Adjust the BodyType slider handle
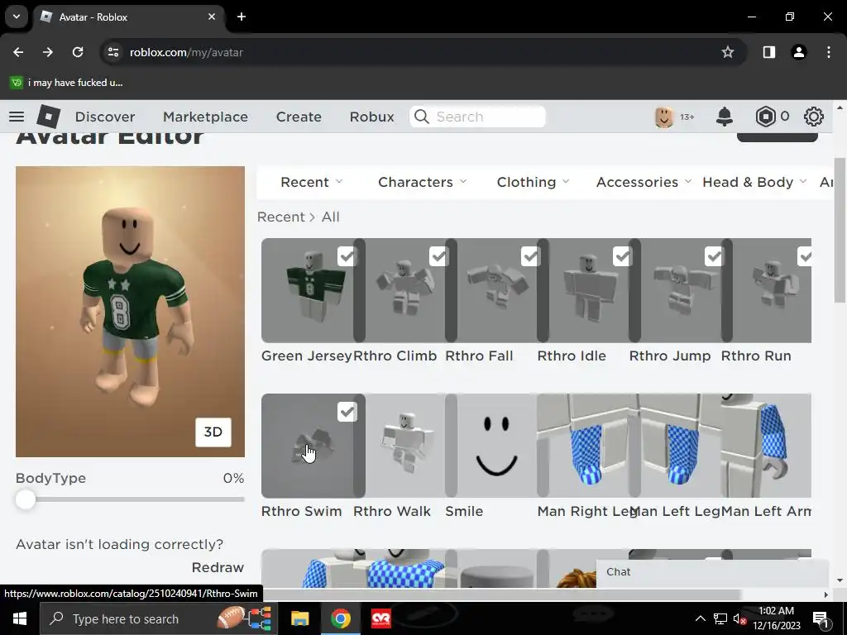The height and width of the screenshot is (635, 847). pyautogui.click(x=26, y=499)
